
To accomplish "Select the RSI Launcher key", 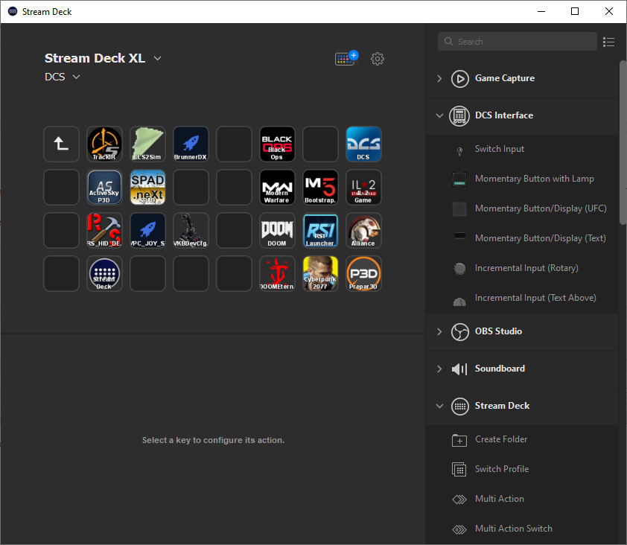I will pyautogui.click(x=320, y=230).
